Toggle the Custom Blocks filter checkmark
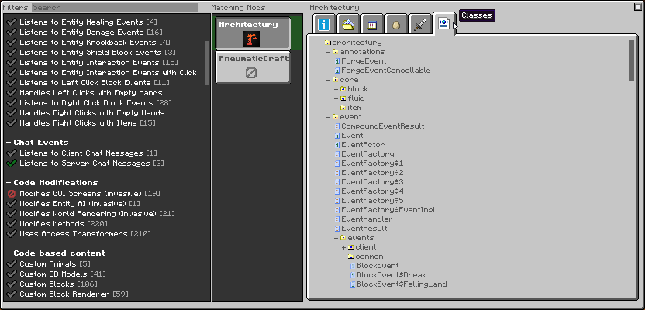This screenshot has width=645, height=310. 12,284
